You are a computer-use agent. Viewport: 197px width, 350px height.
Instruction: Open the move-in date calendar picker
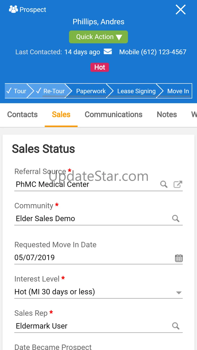pos(179,258)
